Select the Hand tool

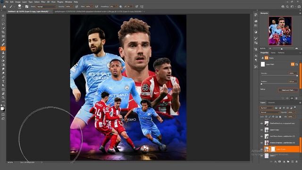[x=3, y=93]
